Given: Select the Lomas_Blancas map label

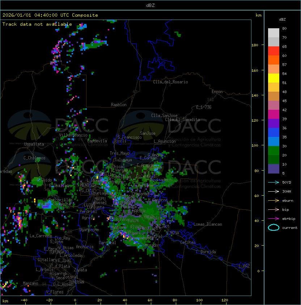Looking at the screenshot, I should (208, 224).
